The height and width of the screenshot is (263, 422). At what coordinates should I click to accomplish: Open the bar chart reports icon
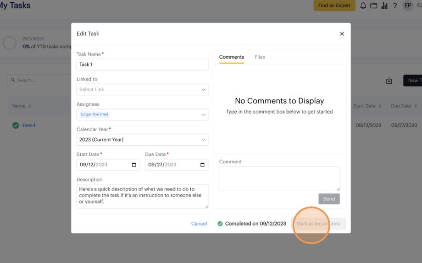[384, 5]
